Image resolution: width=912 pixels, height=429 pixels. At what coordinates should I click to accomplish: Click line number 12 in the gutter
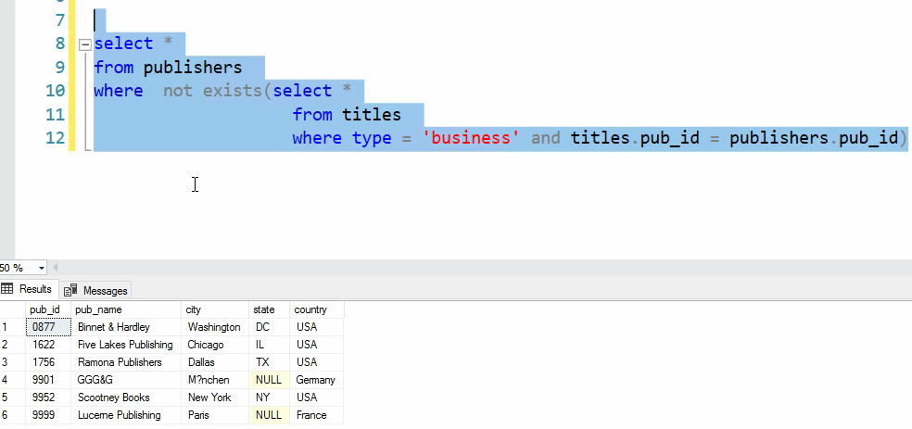tap(56, 138)
